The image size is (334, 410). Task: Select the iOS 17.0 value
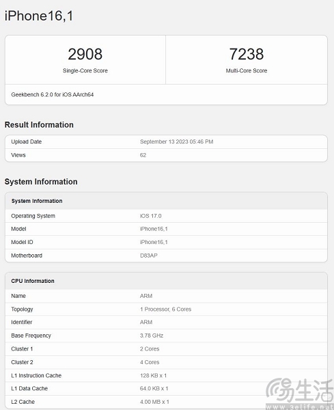pyautogui.click(x=151, y=216)
